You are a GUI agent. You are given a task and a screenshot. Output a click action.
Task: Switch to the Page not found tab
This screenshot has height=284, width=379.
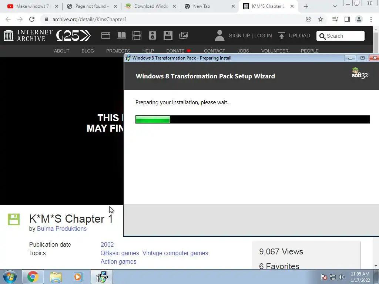point(92,6)
